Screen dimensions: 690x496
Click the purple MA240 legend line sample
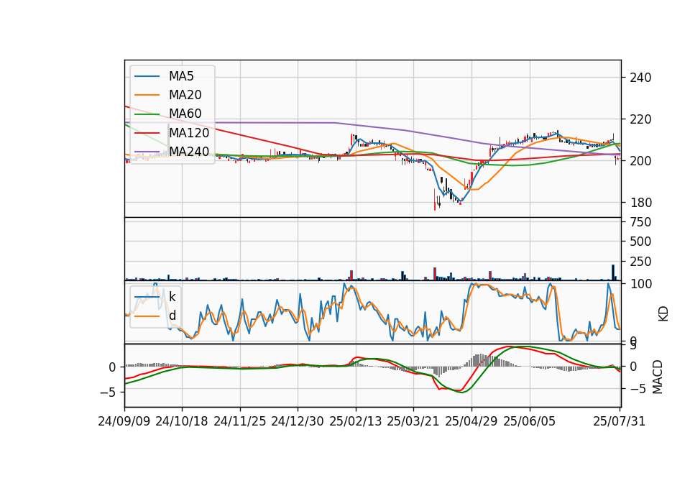[x=147, y=152]
